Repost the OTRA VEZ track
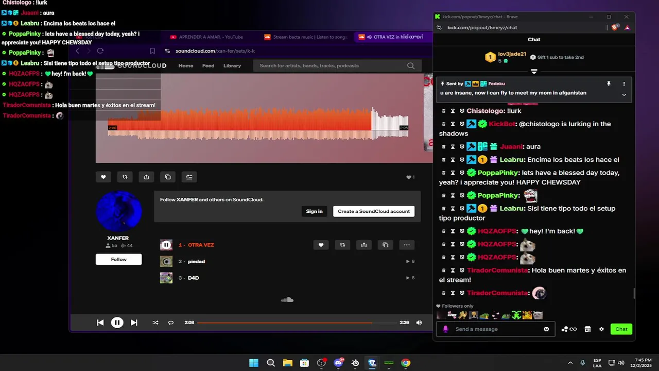The height and width of the screenshot is (371, 659). pyautogui.click(x=342, y=245)
